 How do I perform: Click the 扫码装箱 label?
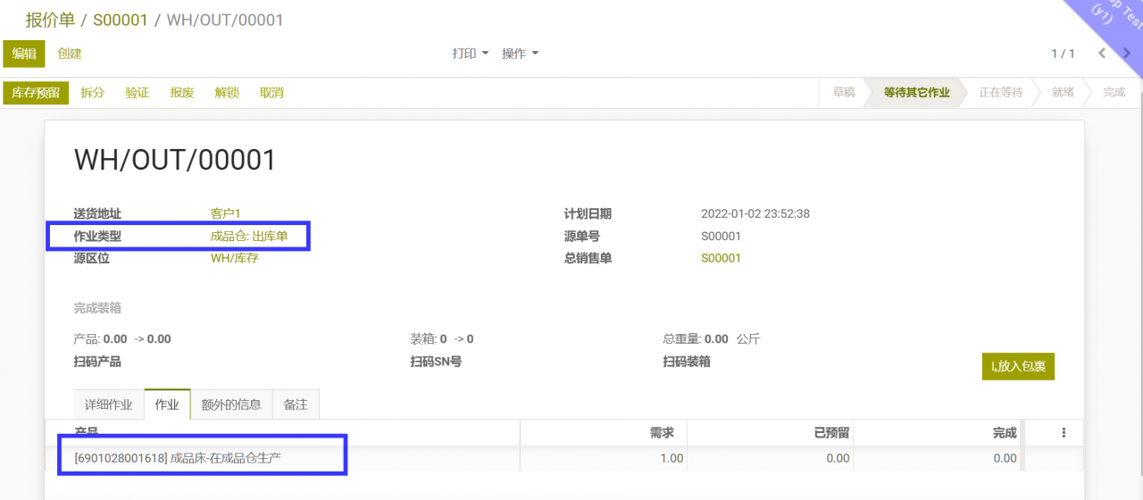click(x=687, y=362)
